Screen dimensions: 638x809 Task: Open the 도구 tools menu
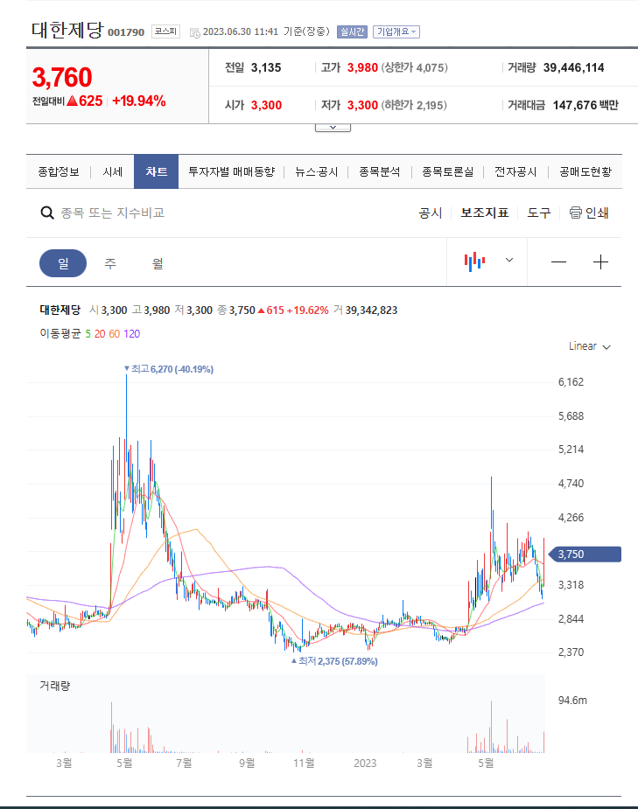(x=538, y=213)
